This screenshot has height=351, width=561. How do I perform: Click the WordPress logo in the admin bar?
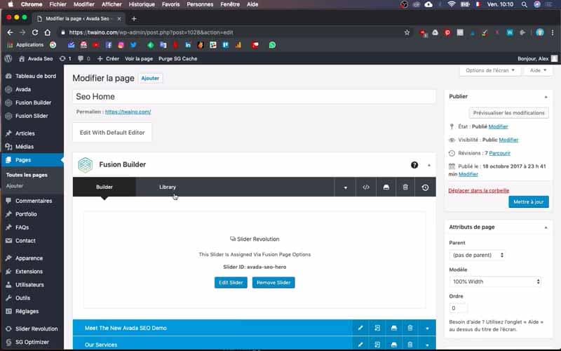[x=8, y=58]
